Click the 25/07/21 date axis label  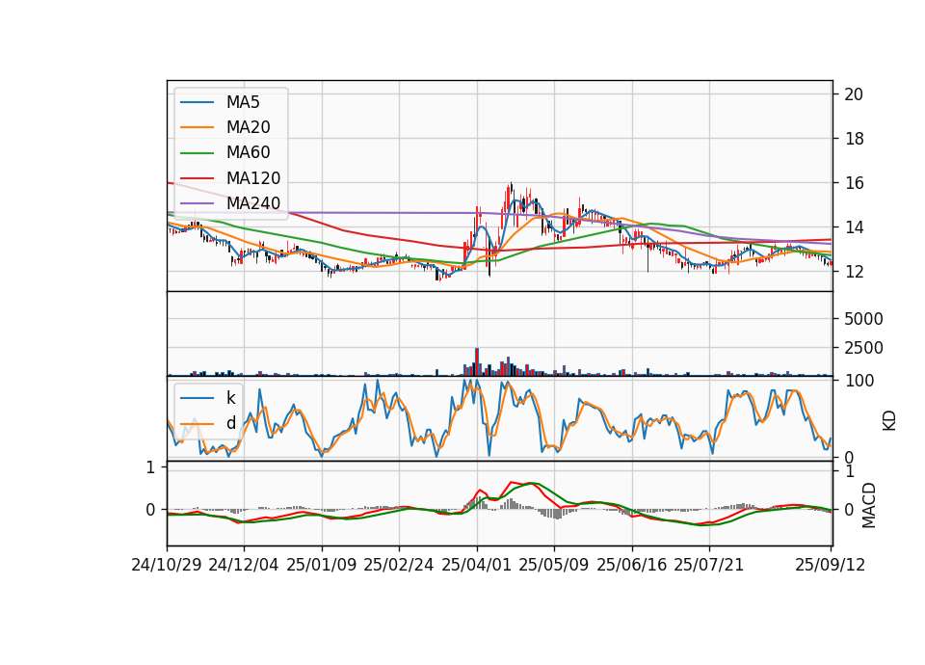click(x=709, y=566)
